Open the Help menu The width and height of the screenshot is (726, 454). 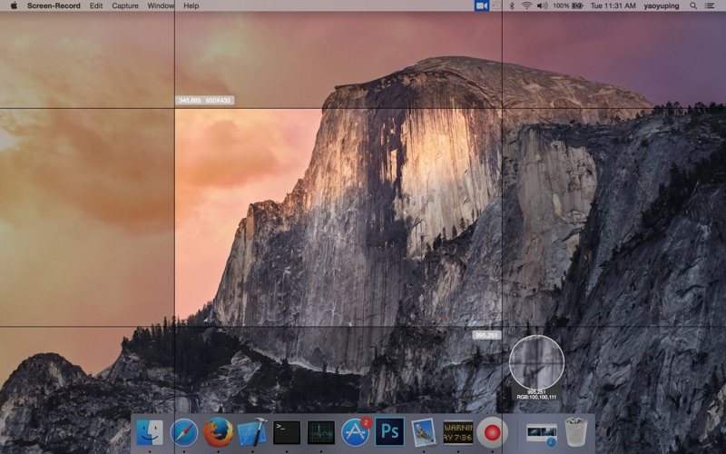click(x=191, y=5)
